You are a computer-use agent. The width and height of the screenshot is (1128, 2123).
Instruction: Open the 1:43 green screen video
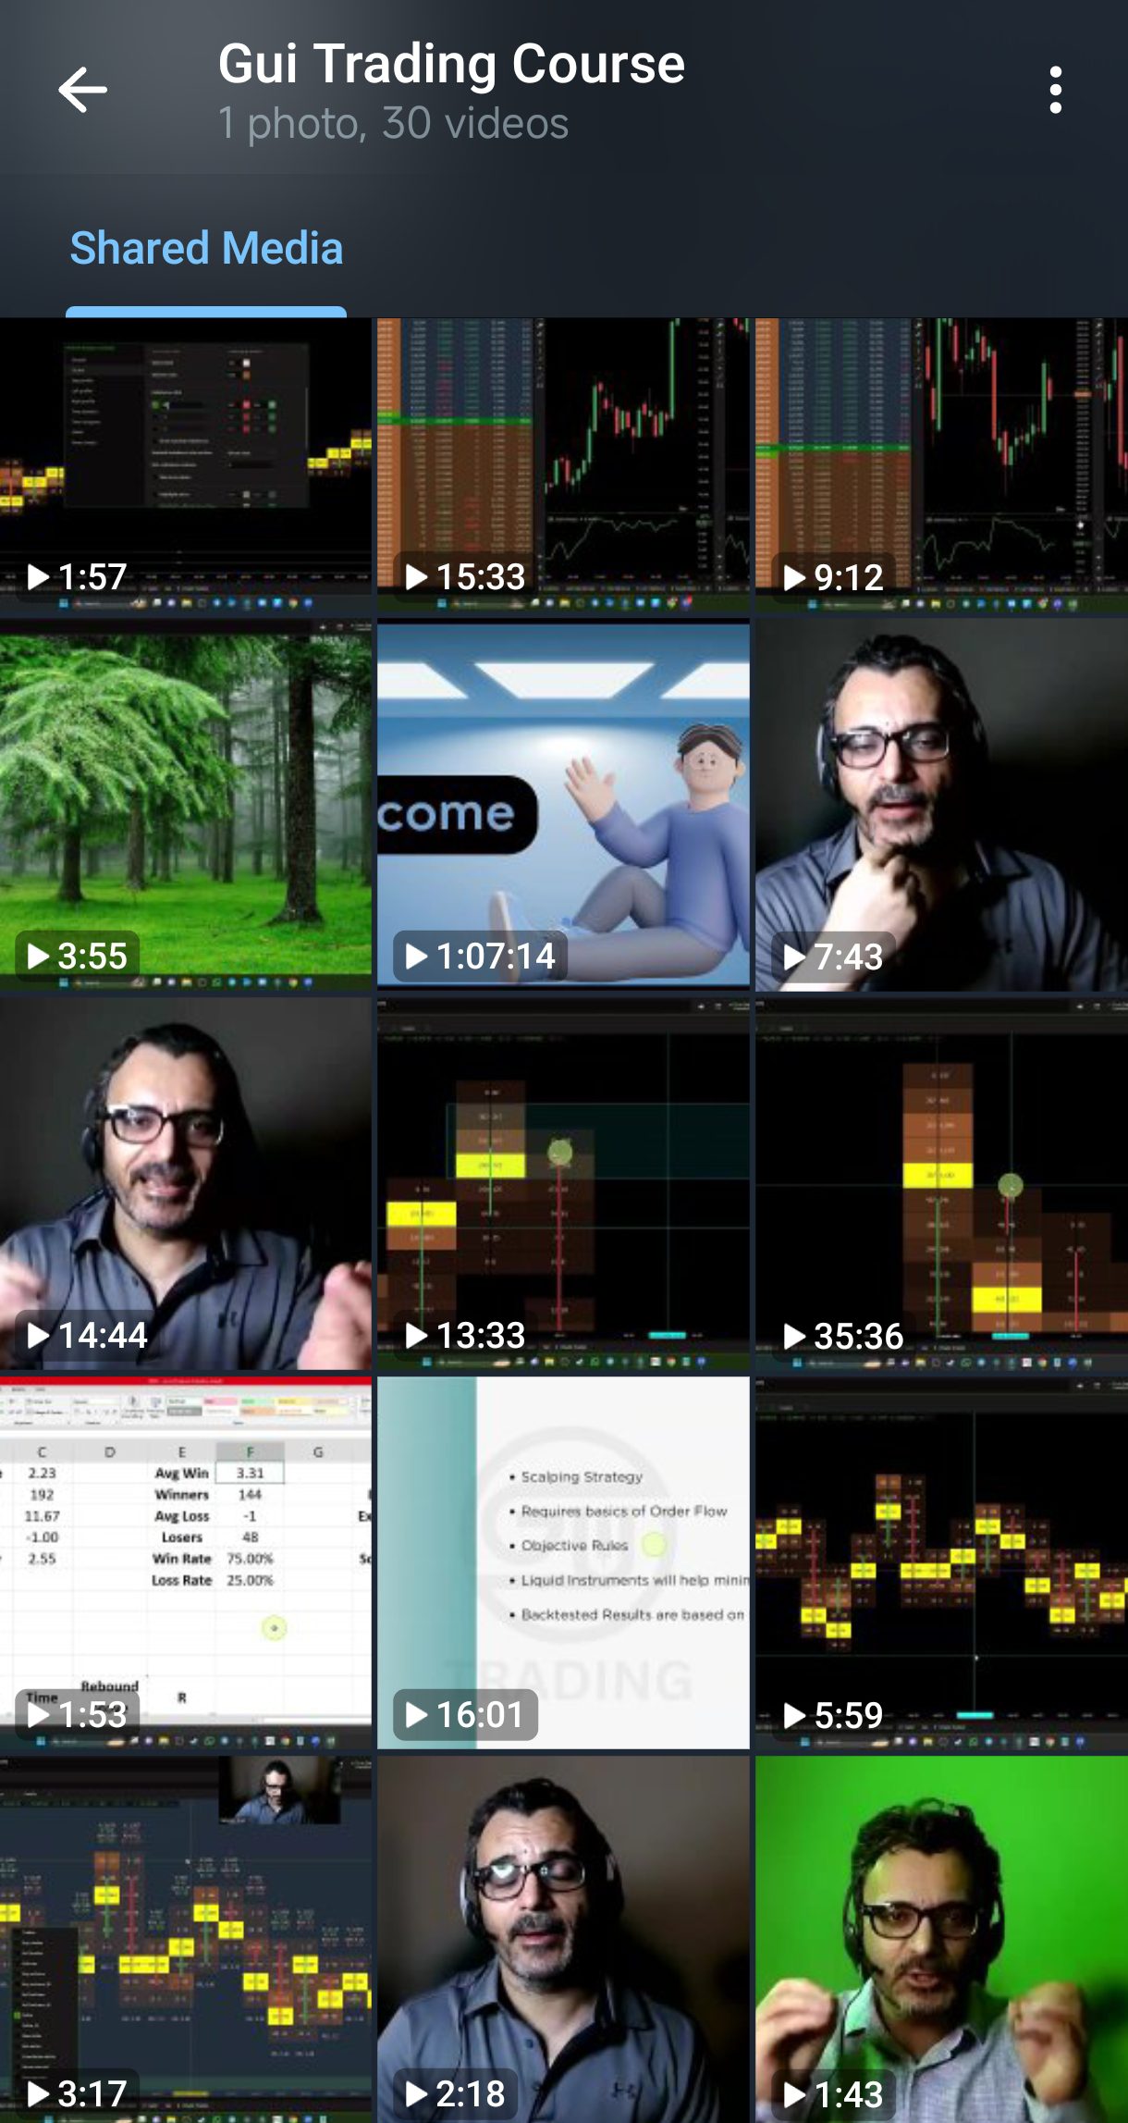point(941,1938)
